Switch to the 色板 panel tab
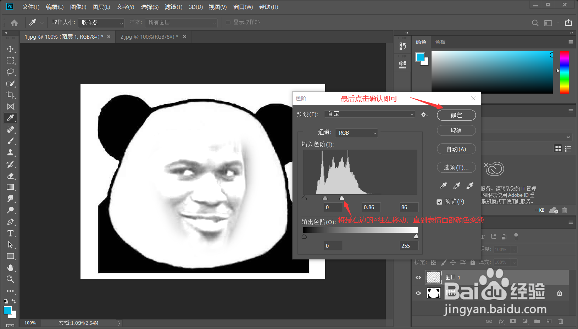Image resolution: width=578 pixels, height=329 pixels. pyautogui.click(x=440, y=42)
